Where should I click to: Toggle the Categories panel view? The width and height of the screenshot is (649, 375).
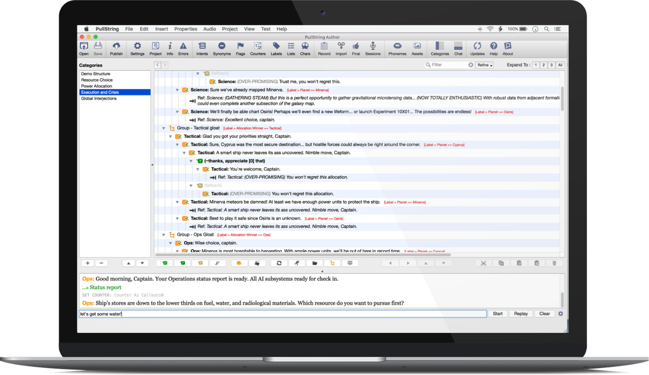440,48
